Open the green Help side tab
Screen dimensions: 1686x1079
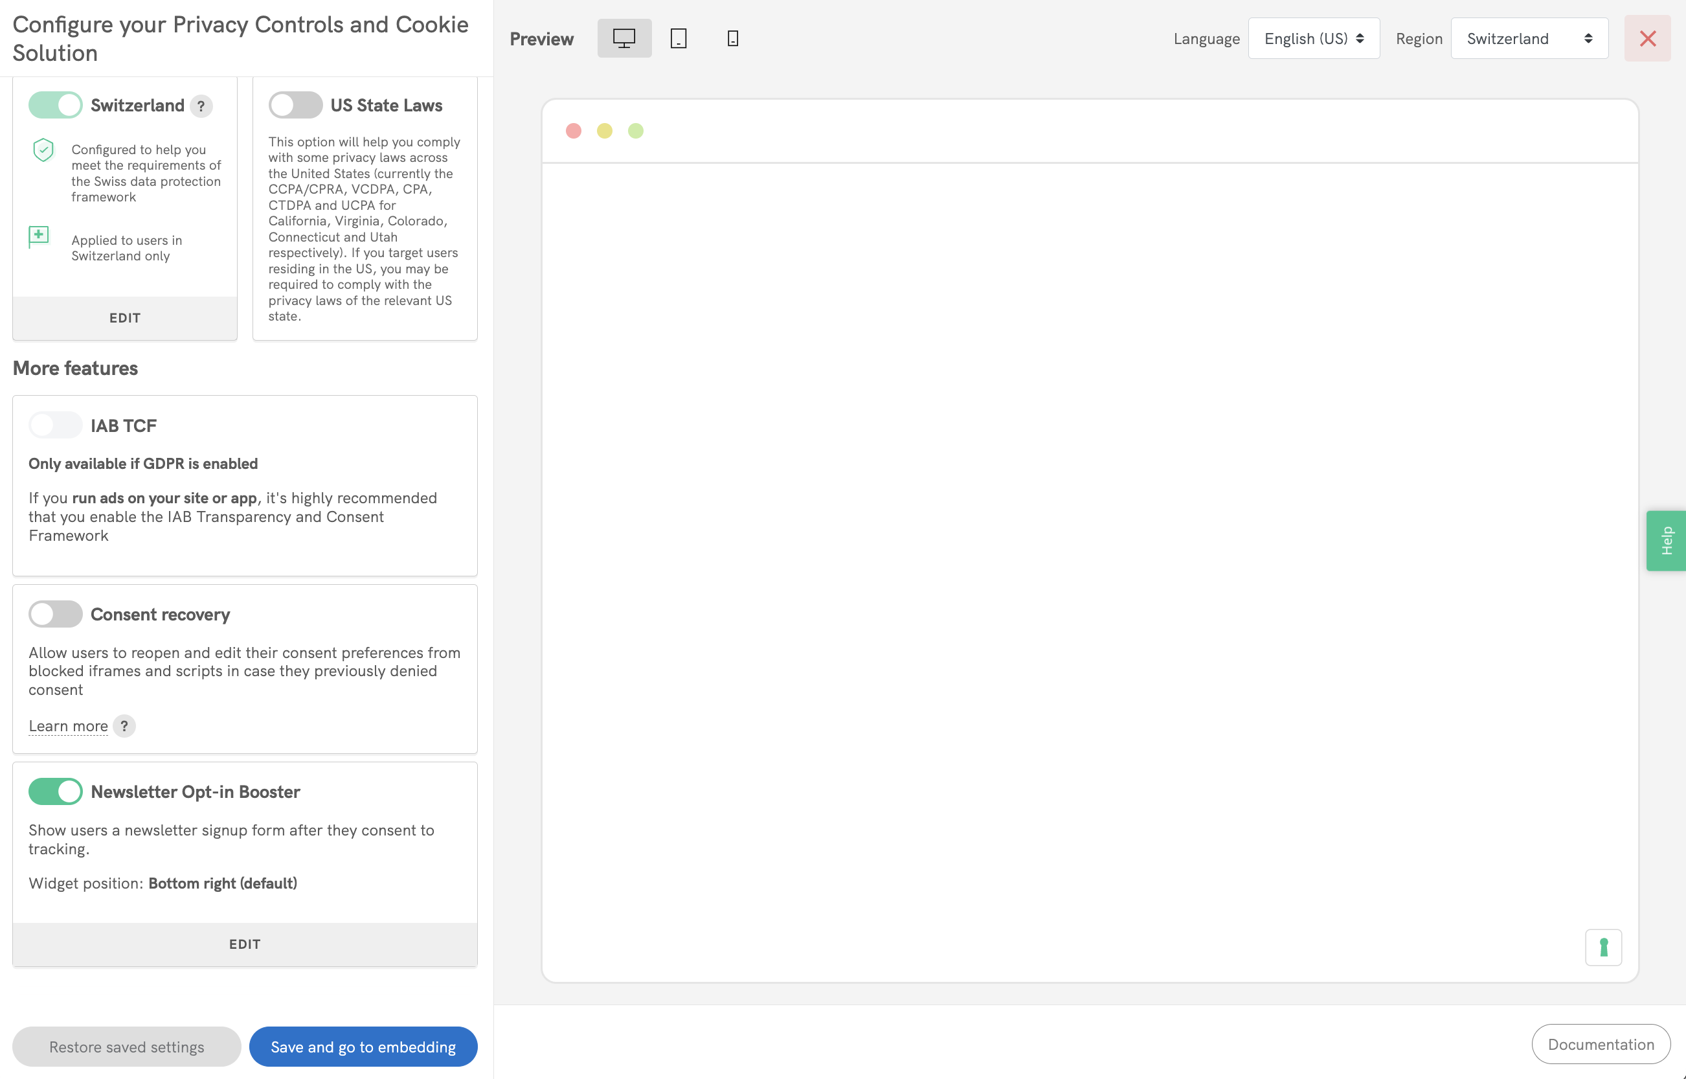point(1666,541)
